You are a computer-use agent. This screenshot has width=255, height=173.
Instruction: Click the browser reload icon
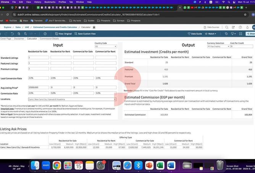(x=8, y=15)
